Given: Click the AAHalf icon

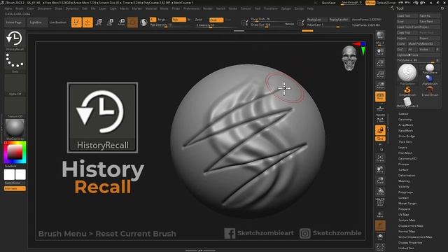Looking at the screenshot, I should point(380,85).
